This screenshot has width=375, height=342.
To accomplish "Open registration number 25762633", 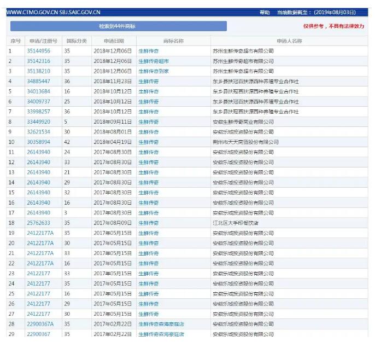I will [x=39, y=223].
